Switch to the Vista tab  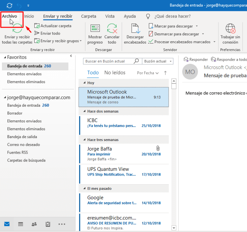coord(110,16)
